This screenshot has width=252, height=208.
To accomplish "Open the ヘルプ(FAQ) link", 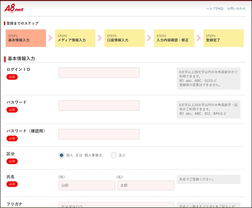I will 215,9.
